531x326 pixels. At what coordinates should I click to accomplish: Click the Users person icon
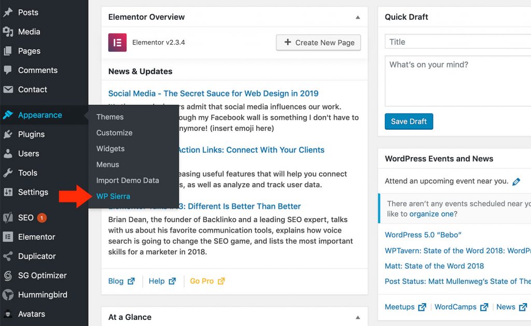coord(8,154)
